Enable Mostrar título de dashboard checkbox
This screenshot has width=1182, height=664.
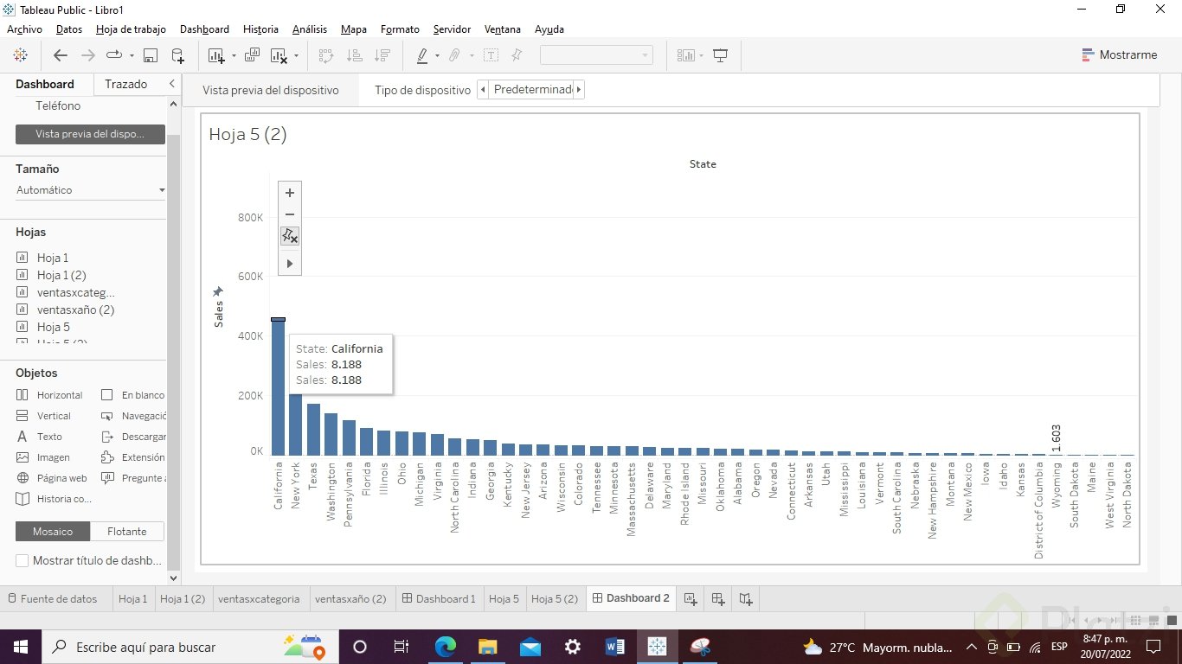pyautogui.click(x=22, y=560)
